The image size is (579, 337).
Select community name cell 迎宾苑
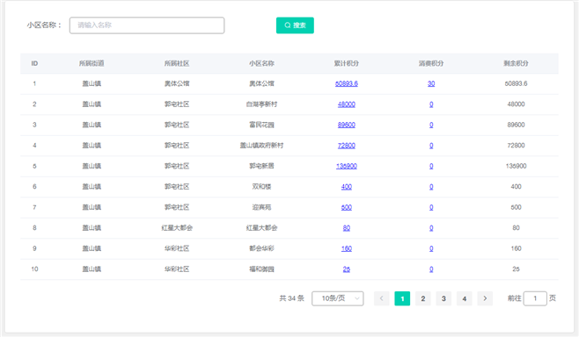[261, 207]
